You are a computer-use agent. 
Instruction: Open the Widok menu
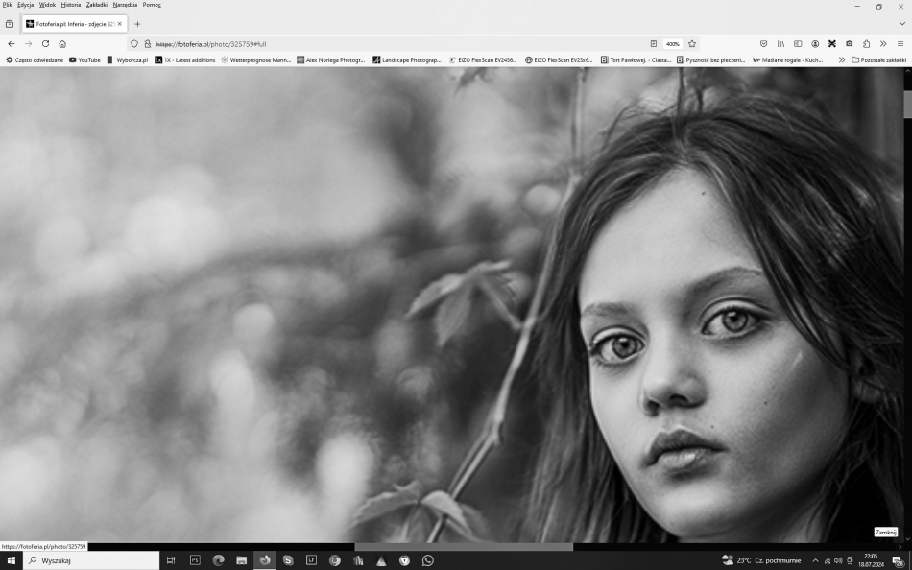pyautogui.click(x=47, y=5)
